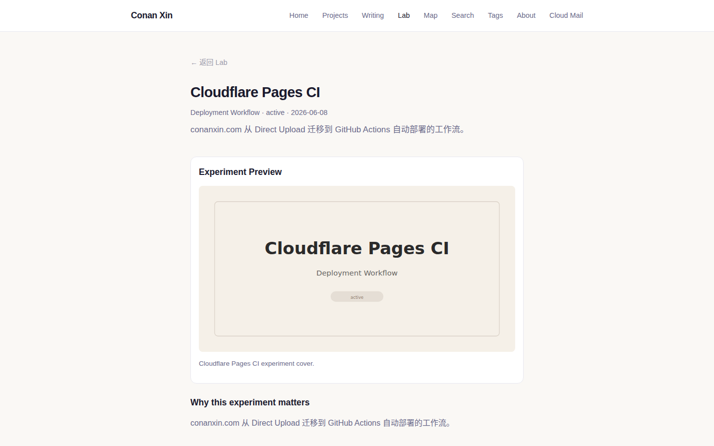Click the Experiment Preview heading

pos(240,172)
